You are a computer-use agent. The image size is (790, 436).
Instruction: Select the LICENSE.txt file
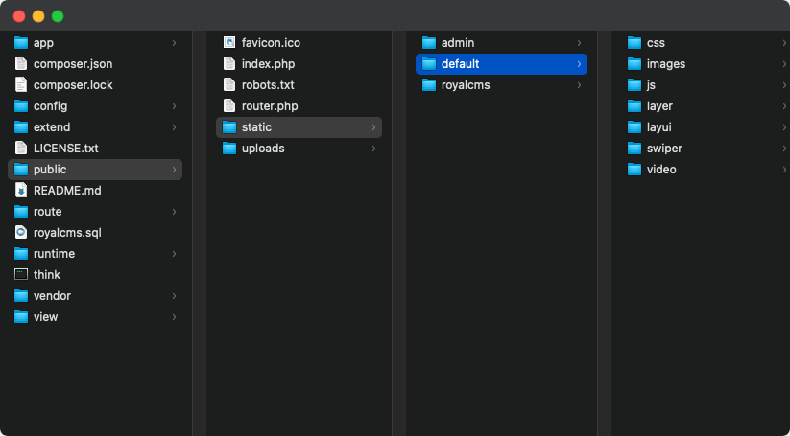(x=65, y=149)
